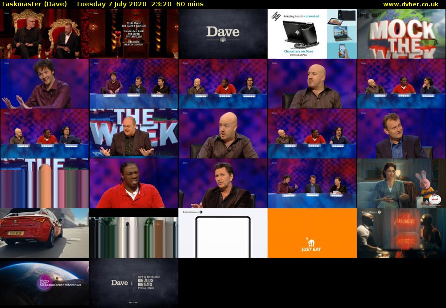Open the 'Keeping teams connected' advert frame
Viewport: 446px width, 308px height.
[x=312, y=34]
